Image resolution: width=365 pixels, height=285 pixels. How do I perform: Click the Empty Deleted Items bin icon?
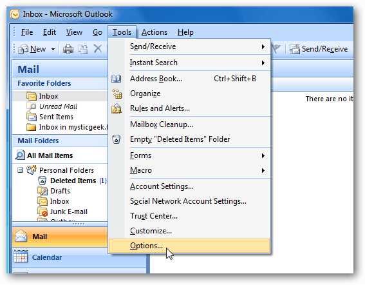[116, 139]
